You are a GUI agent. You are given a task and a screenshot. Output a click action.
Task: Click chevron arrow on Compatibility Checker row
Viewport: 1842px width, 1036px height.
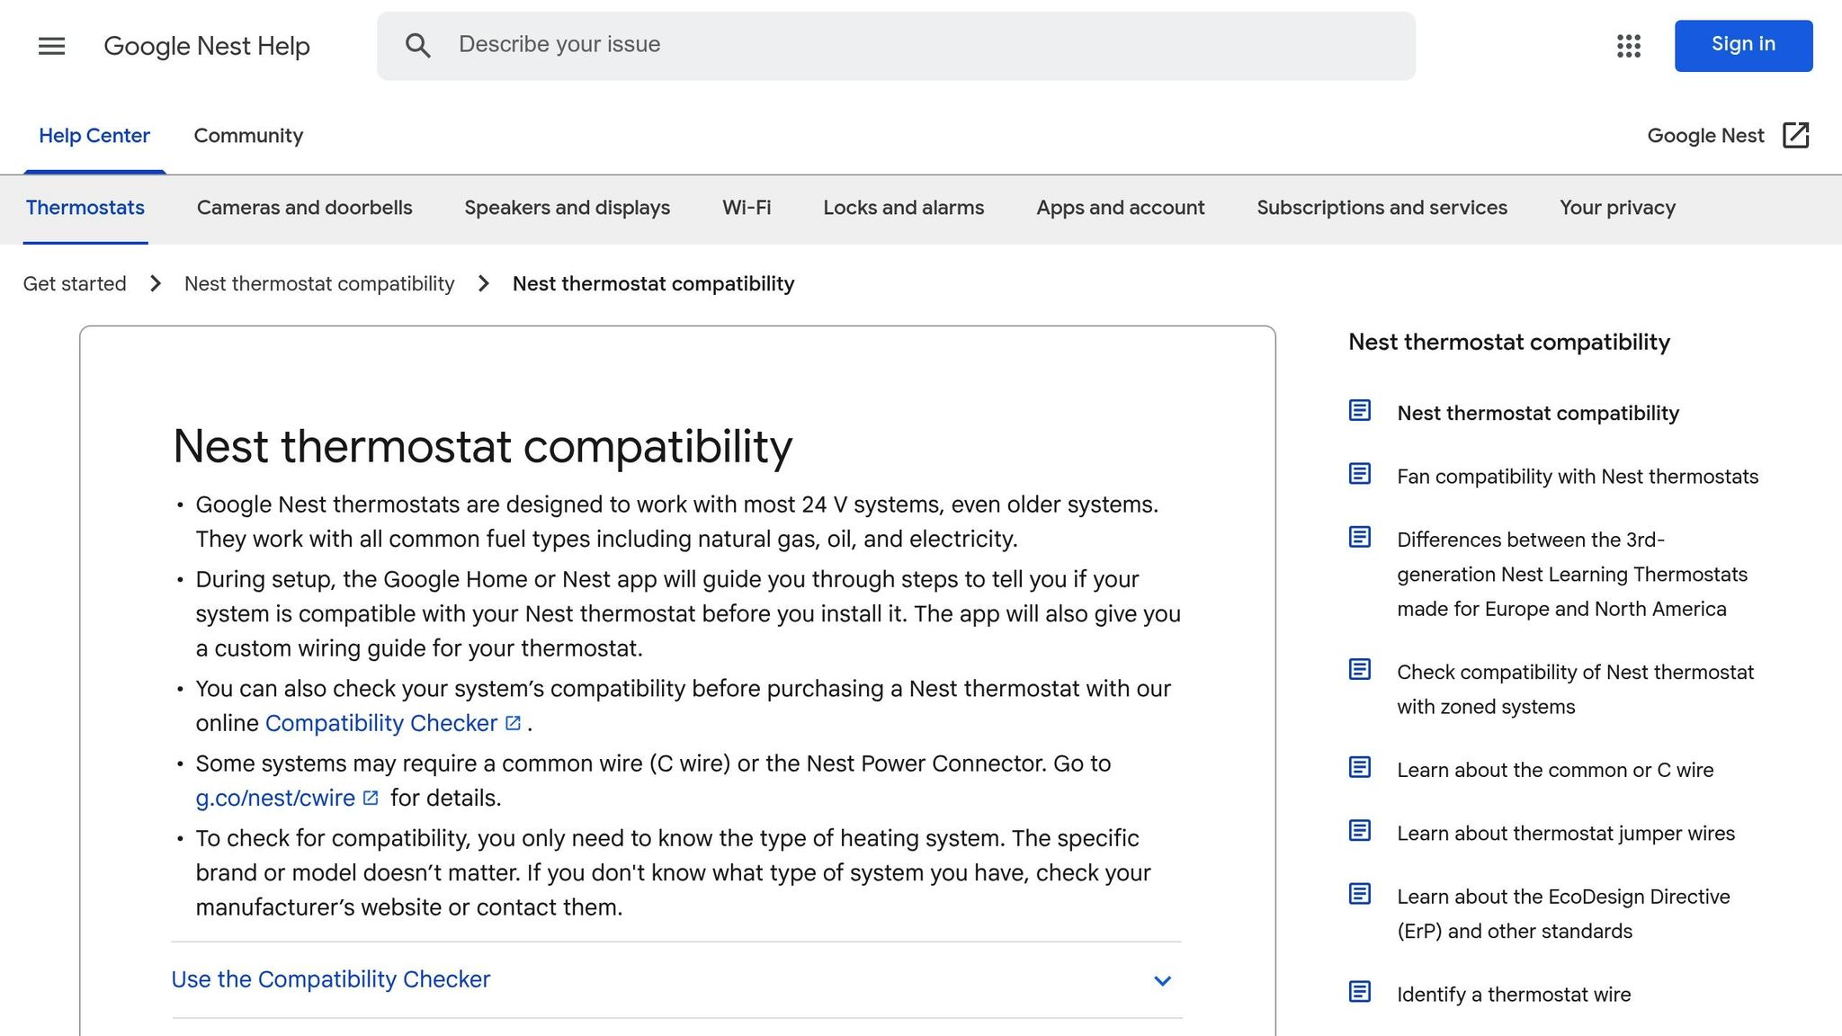click(x=1162, y=981)
